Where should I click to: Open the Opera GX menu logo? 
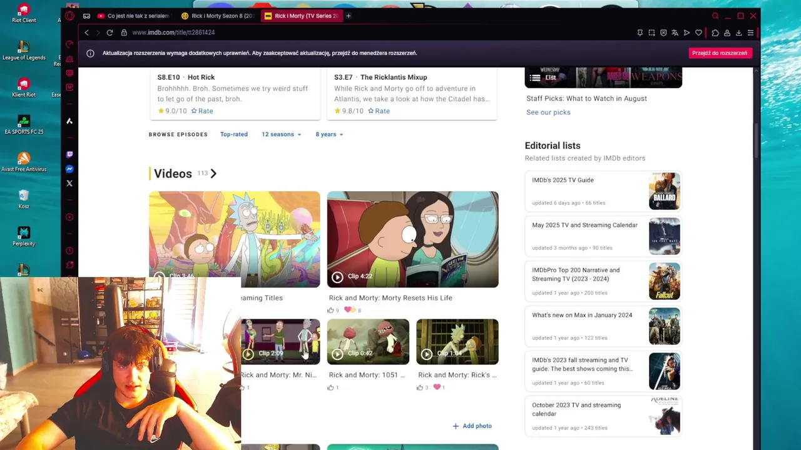(69, 16)
